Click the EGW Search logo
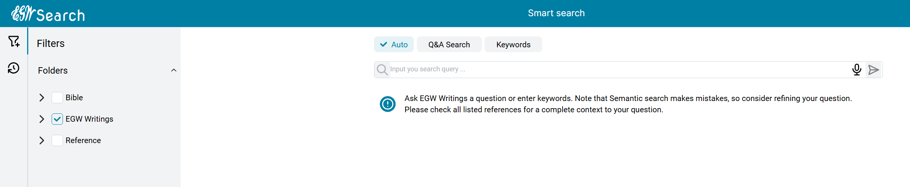The width and height of the screenshot is (910, 187). point(48,14)
